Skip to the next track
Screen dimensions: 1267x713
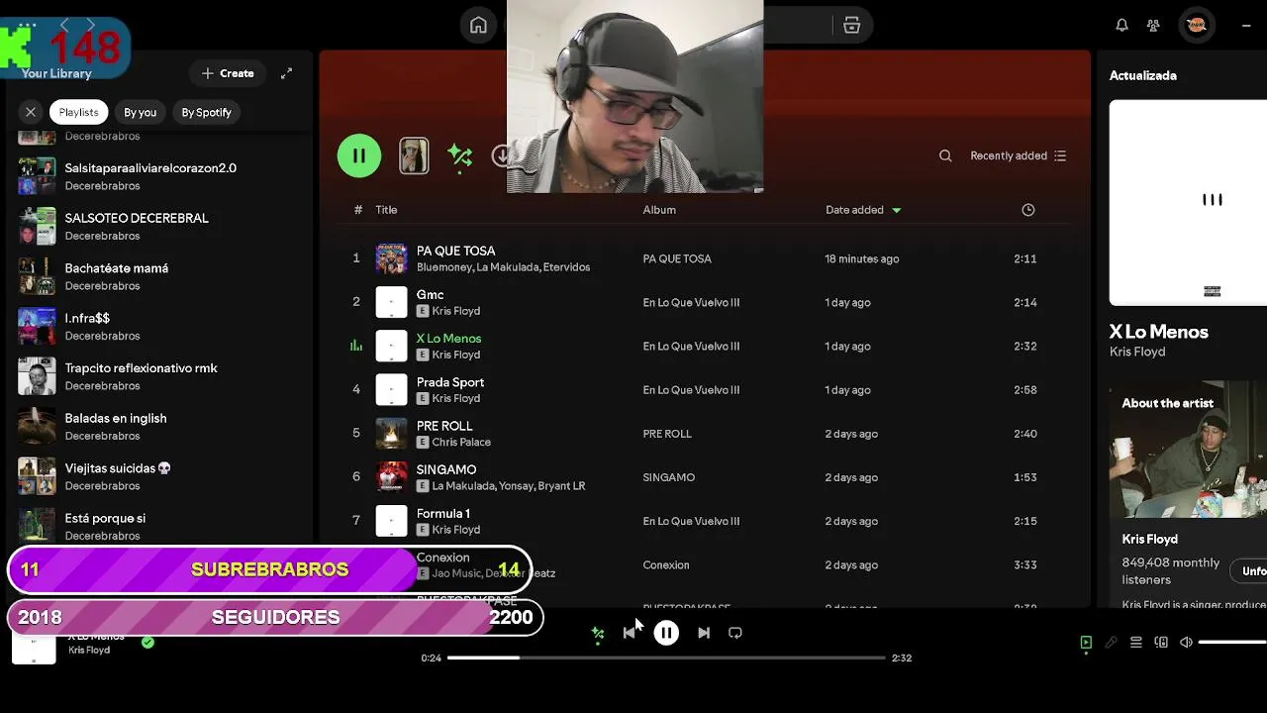pos(703,633)
